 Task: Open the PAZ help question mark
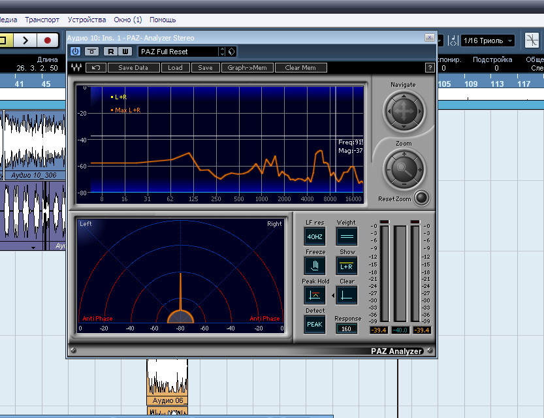(430, 68)
